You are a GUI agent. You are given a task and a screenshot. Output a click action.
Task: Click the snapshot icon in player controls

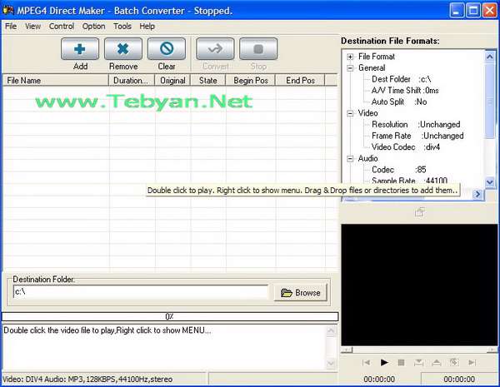tap(454, 362)
